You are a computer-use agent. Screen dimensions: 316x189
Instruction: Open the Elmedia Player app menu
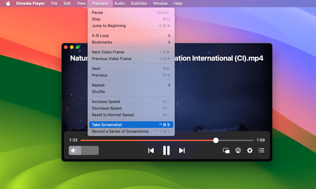click(x=31, y=3)
